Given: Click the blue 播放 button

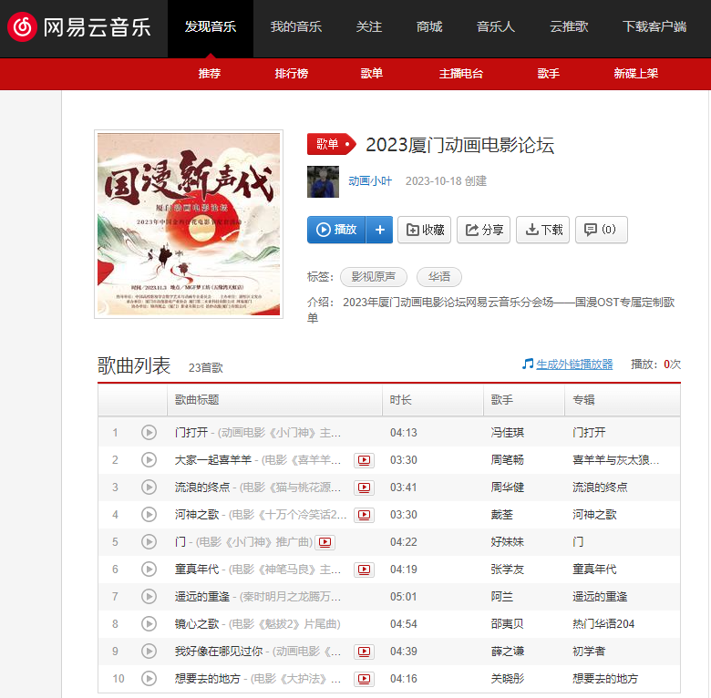Looking at the screenshot, I should (336, 230).
